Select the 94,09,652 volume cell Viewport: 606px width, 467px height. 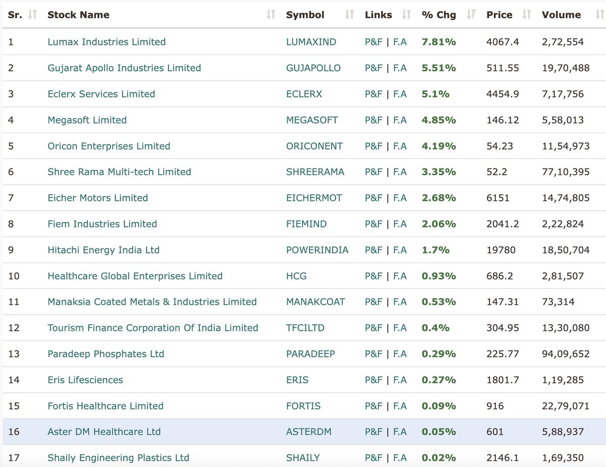pos(566,354)
